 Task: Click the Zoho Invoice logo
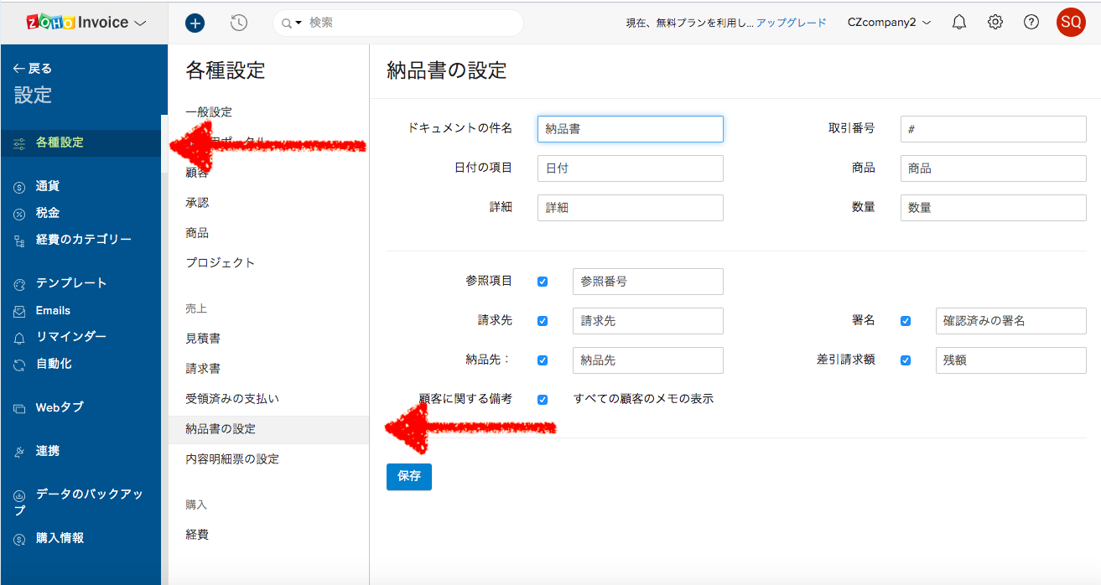(77, 23)
